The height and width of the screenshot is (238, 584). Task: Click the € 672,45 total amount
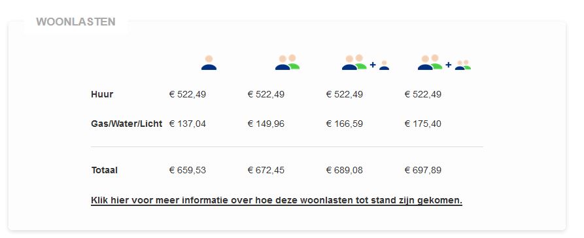tap(266, 170)
